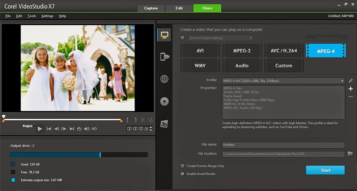Open the 3D movie output category
The height and width of the screenshot is (191, 357).
point(164,124)
